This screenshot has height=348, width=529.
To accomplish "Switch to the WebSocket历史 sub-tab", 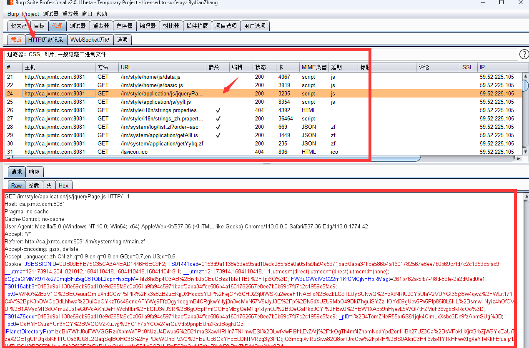I will (90, 40).
